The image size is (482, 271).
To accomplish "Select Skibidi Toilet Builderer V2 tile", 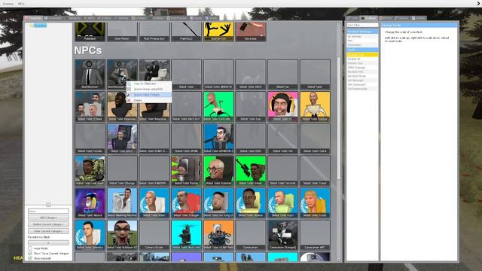I will pyautogui.click(x=122, y=235).
